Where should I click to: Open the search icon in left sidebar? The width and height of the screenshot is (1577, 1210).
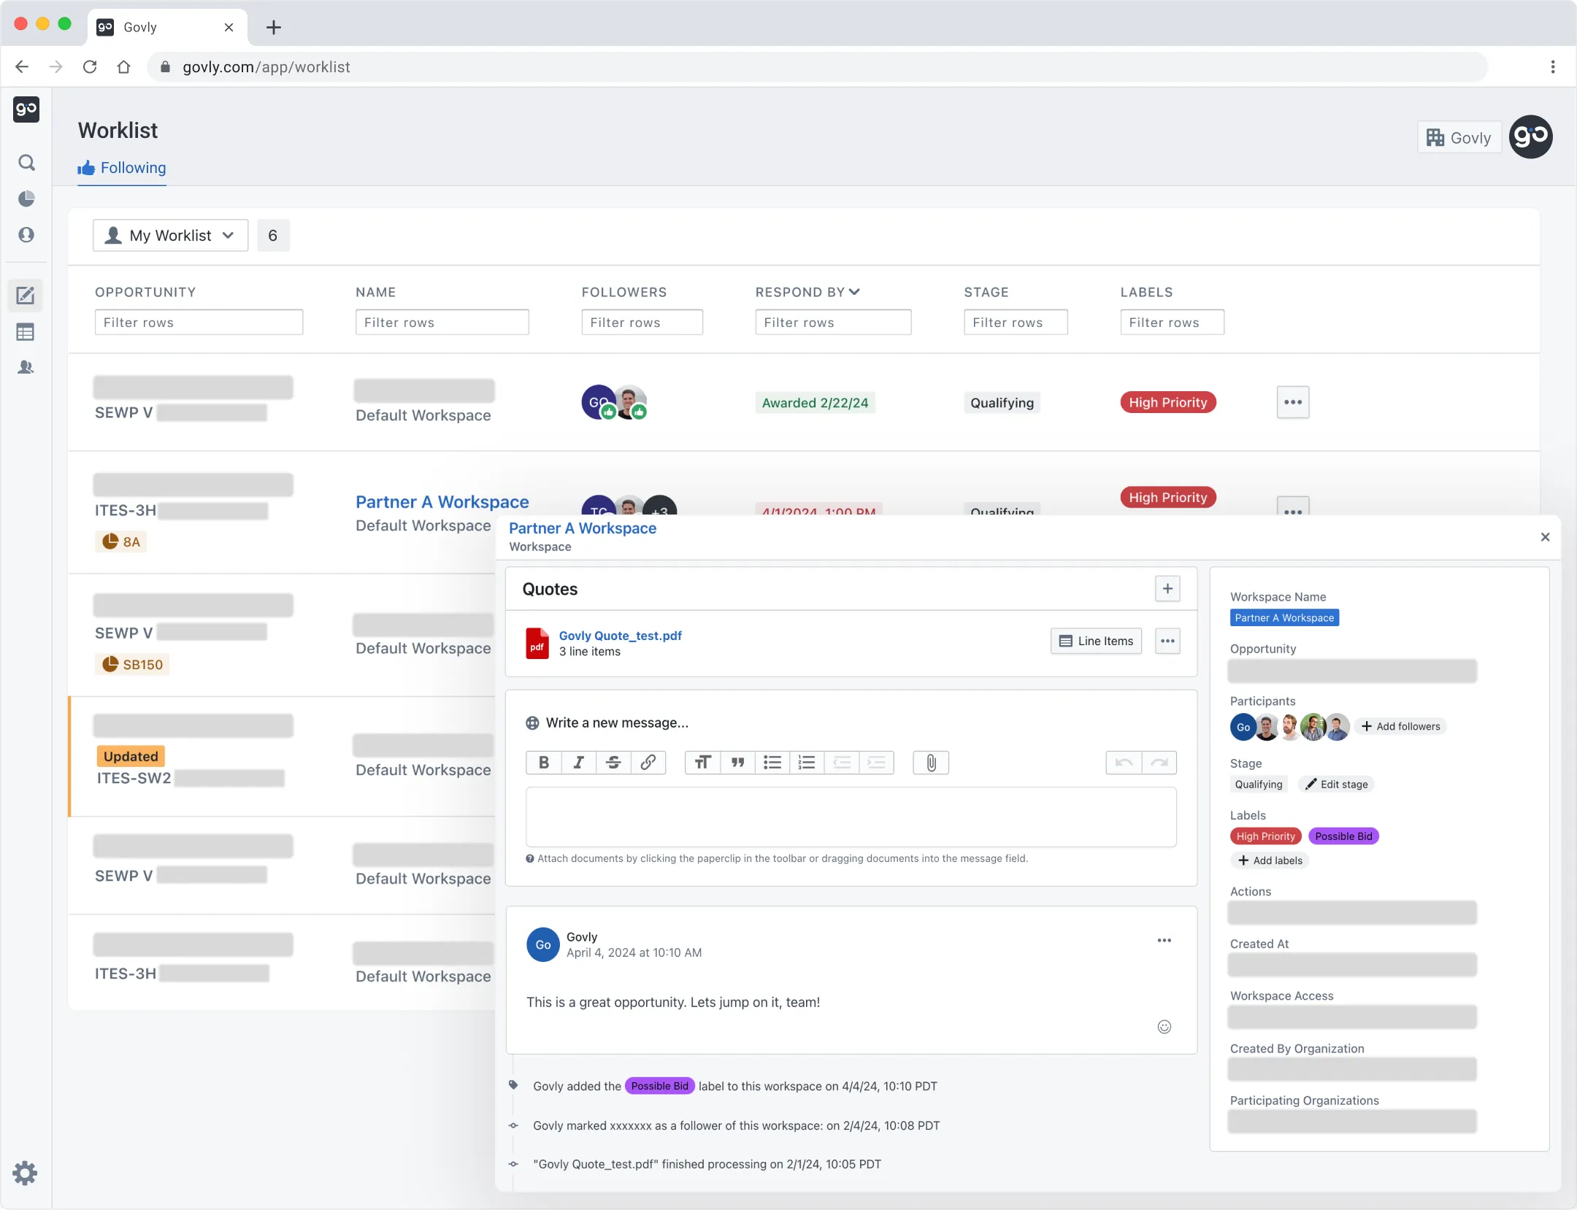pos(26,163)
